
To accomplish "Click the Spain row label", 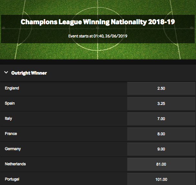I will tap(10, 103).
